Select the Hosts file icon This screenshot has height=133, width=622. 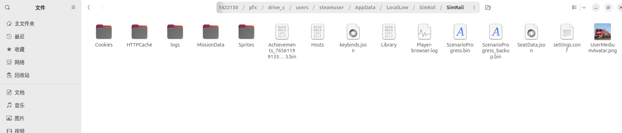pos(318,32)
